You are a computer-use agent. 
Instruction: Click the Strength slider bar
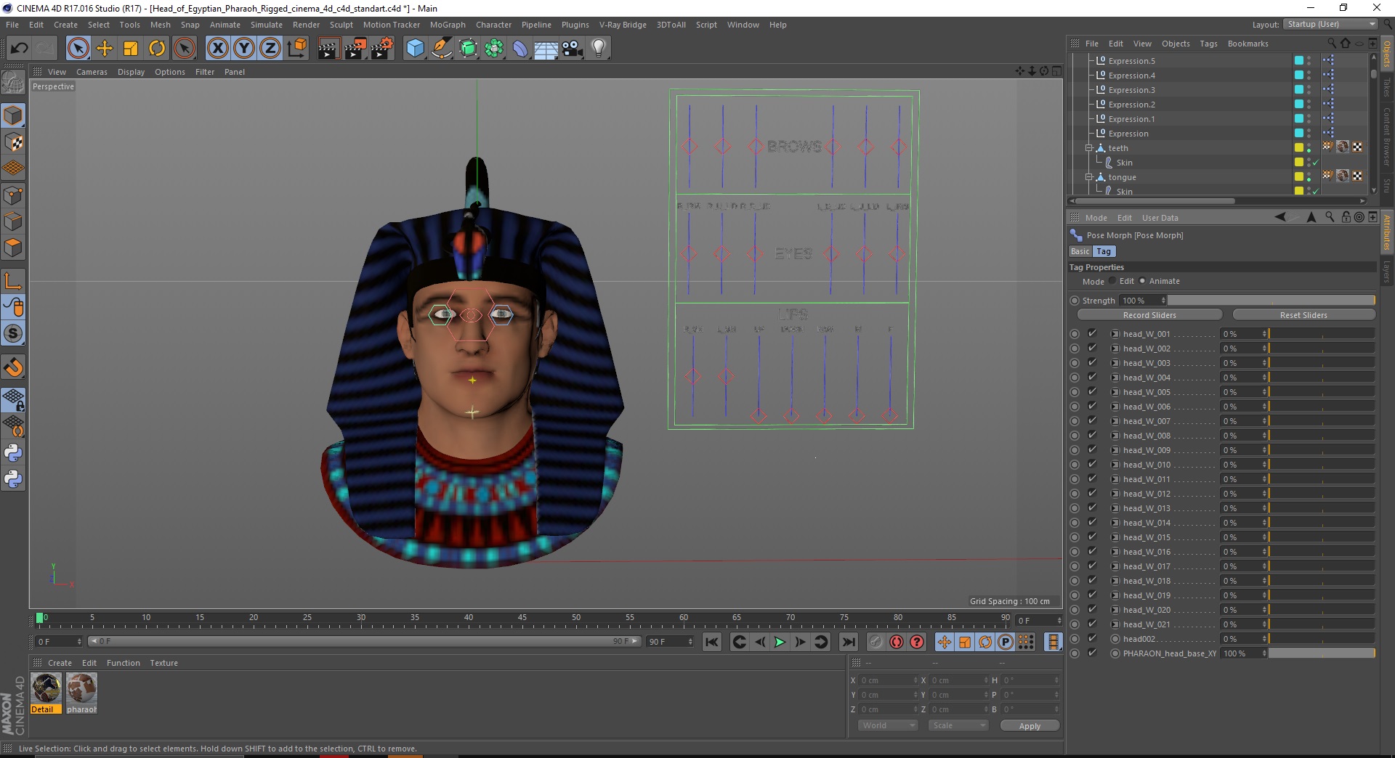point(1271,300)
